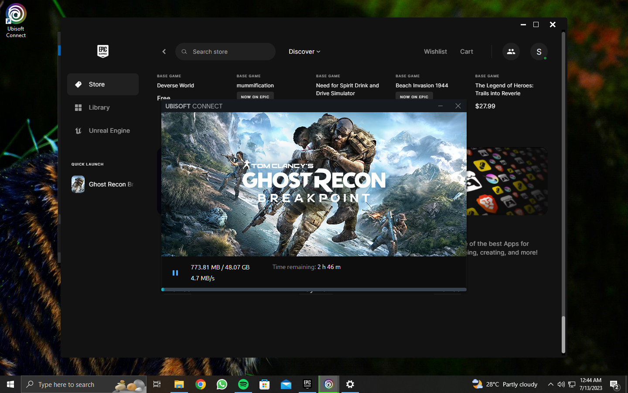Click the Search store input field
The height and width of the screenshot is (393, 628).
coord(225,52)
